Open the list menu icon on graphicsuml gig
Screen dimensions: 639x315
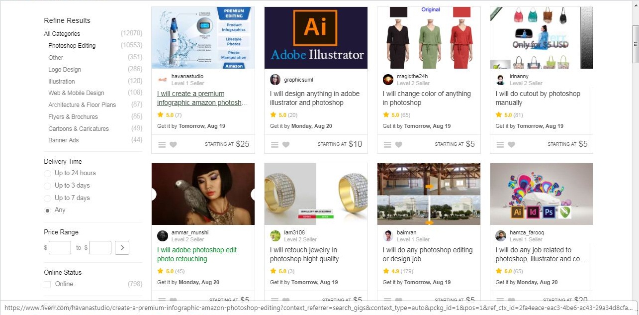274,145
